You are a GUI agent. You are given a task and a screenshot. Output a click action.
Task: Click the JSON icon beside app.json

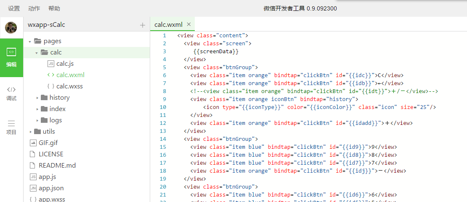[33, 188]
